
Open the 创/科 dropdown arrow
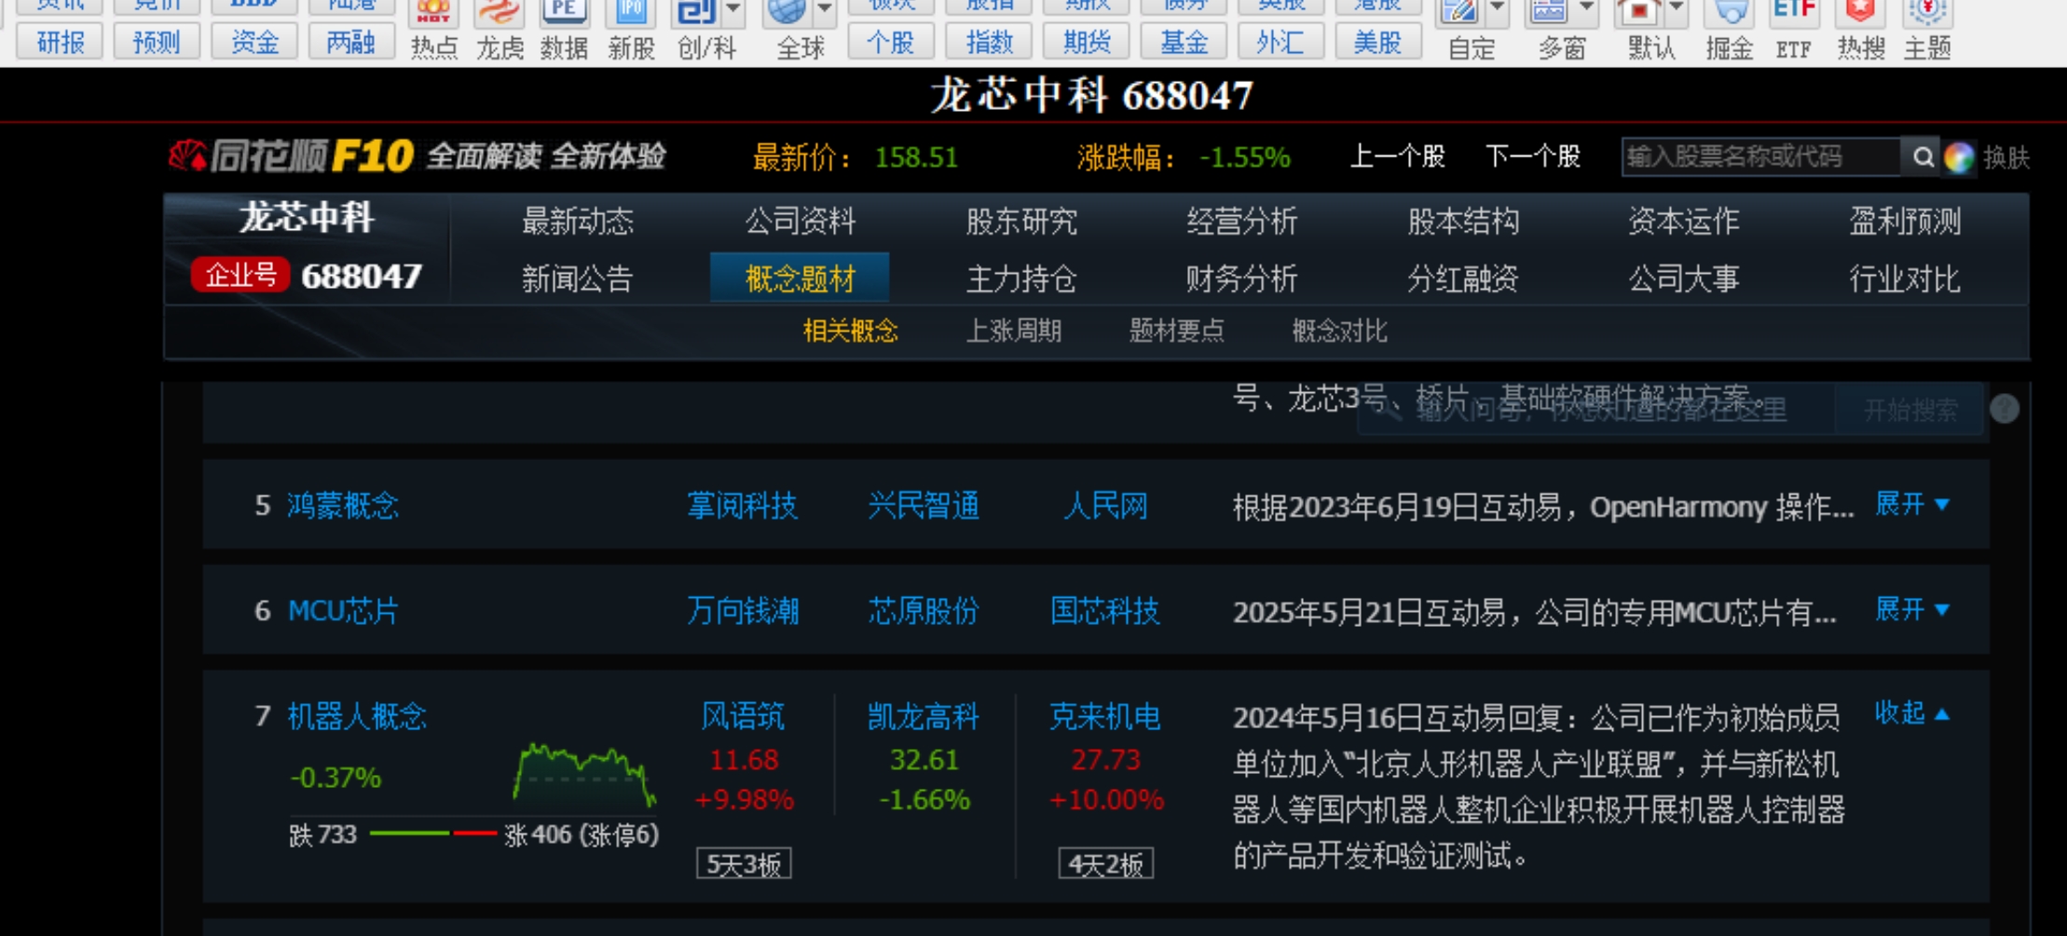pos(733,9)
